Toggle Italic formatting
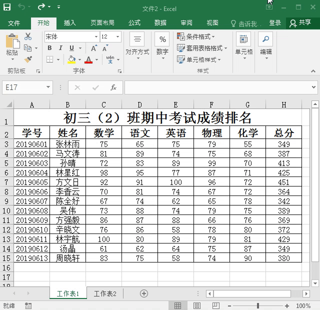Viewport: 320px width, 310px height. pyautogui.click(x=60, y=48)
